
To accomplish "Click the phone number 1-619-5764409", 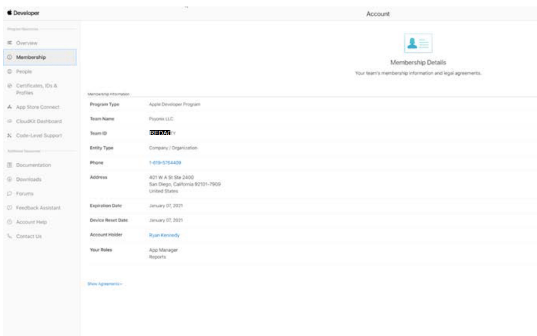I will tap(165, 163).
